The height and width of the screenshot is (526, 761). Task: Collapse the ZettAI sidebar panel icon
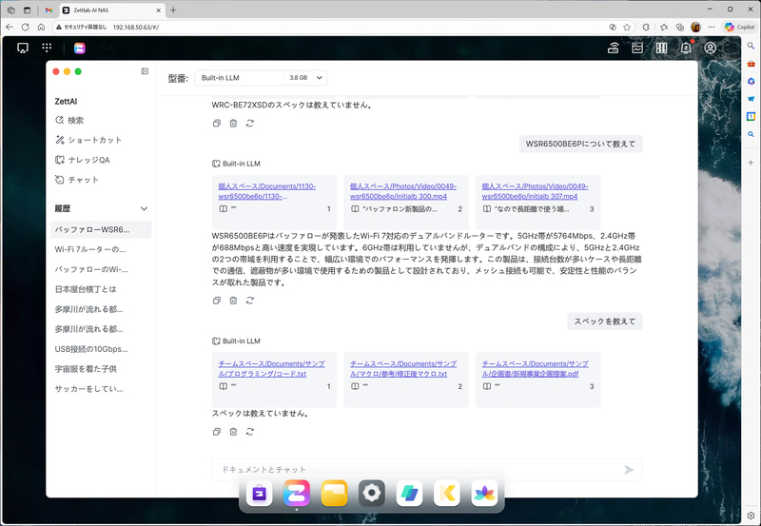145,71
